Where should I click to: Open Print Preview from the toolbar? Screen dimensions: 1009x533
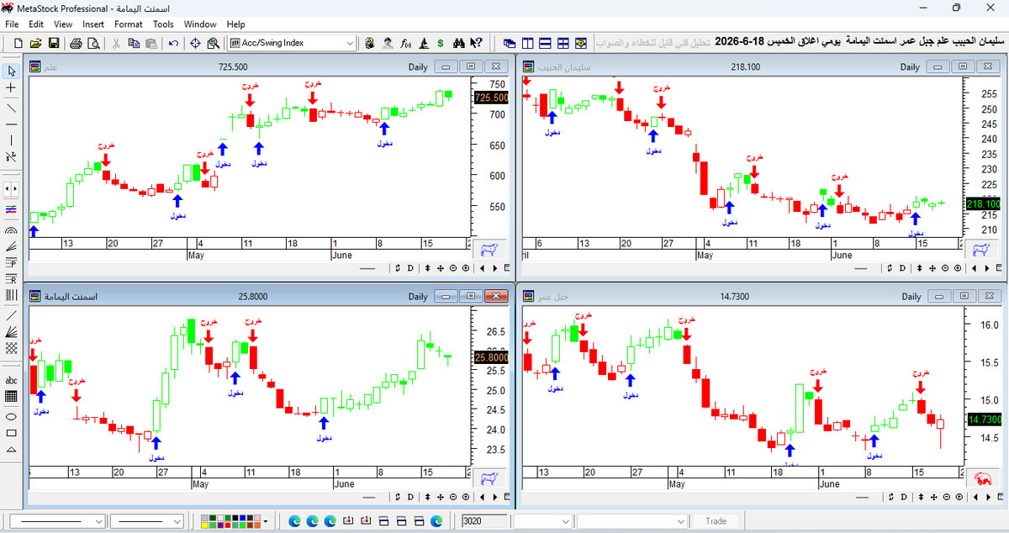pos(93,43)
